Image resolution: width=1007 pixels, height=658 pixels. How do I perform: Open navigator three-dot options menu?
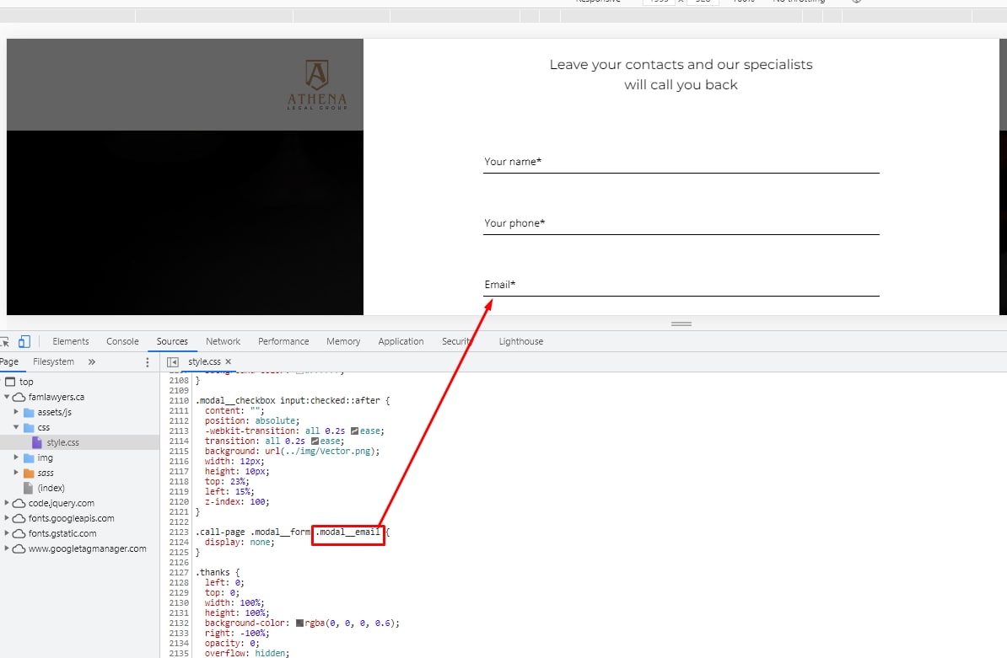(x=147, y=362)
